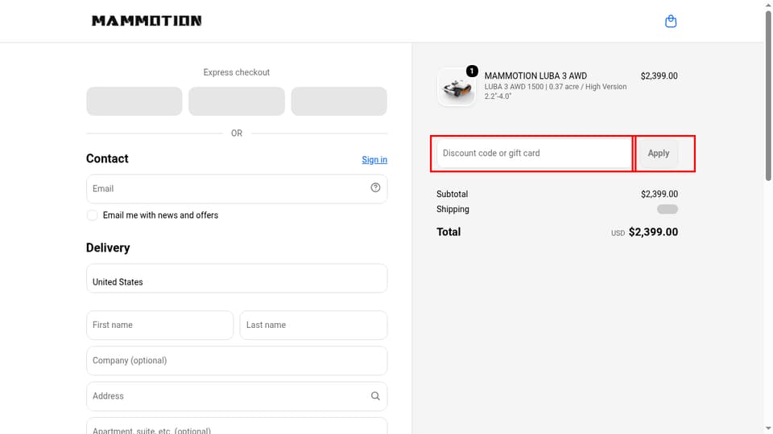Click the MAMMOTION LUBA 3 AWD product name
The image size is (773, 434).
coord(535,76)
